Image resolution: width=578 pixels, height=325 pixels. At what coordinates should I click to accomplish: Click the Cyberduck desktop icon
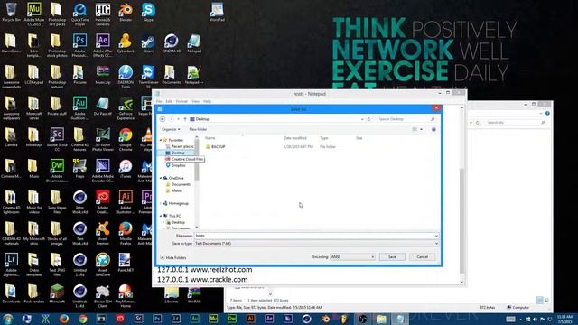coord(126,43)
